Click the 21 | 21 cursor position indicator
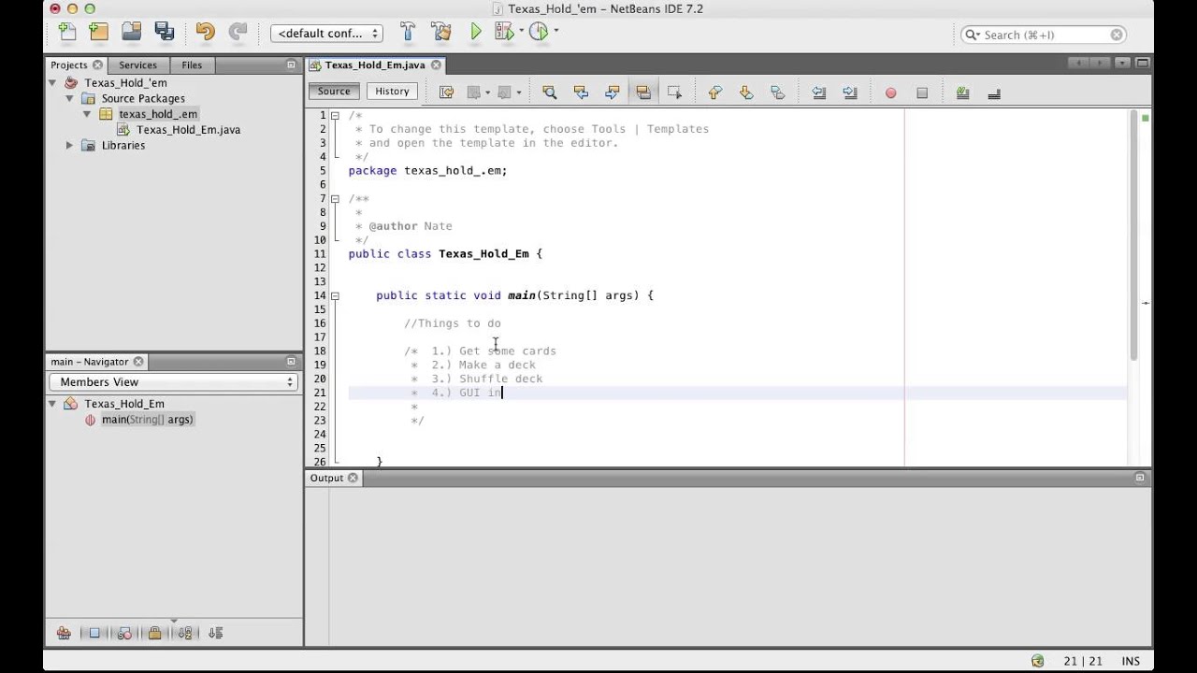Screen dimensions: 1197x673 tap(1082, 661)
